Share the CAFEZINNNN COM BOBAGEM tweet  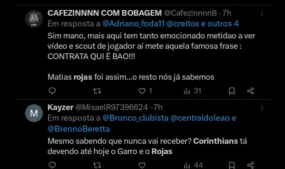[x=250, y=91]
